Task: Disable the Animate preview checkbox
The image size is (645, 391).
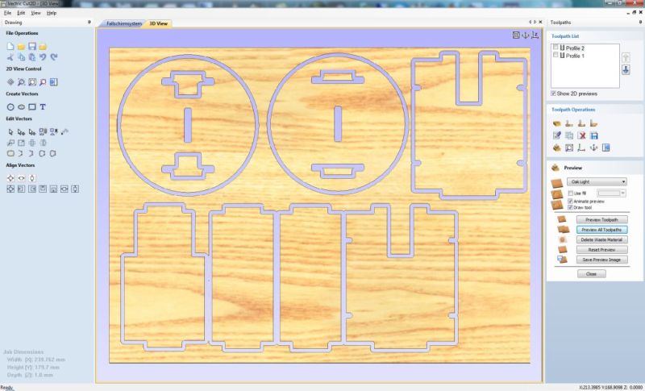Action: tap(571, 201)
